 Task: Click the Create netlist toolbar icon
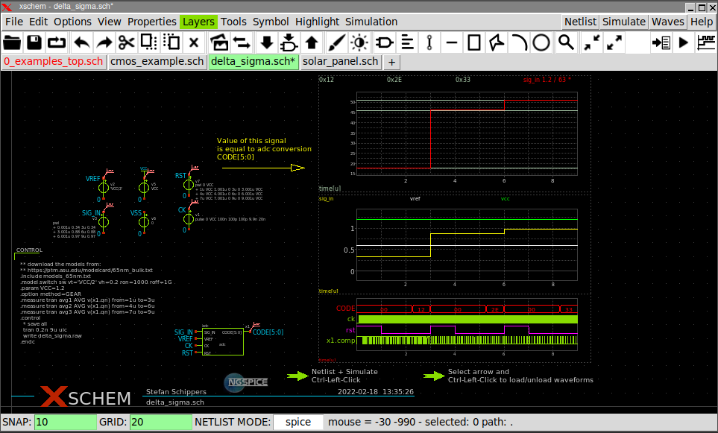[x=661, y=42]
